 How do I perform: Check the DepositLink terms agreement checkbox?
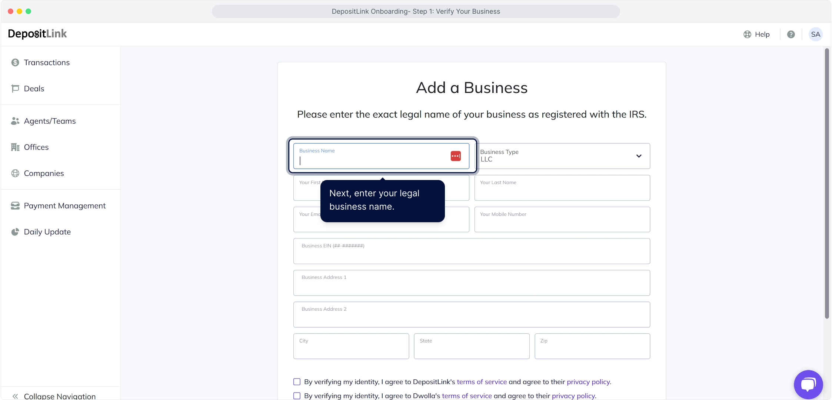point(297,382)
